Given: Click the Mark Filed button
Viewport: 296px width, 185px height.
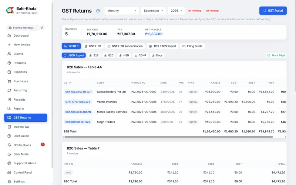Looking at the screenshot, I should click(x=276, y=55).
